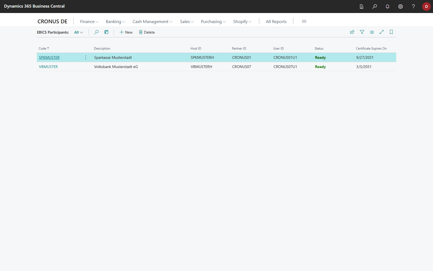Viewport: 433px width, 271px height.
Task: Expand the Sales menu
Action: point(187,22)
